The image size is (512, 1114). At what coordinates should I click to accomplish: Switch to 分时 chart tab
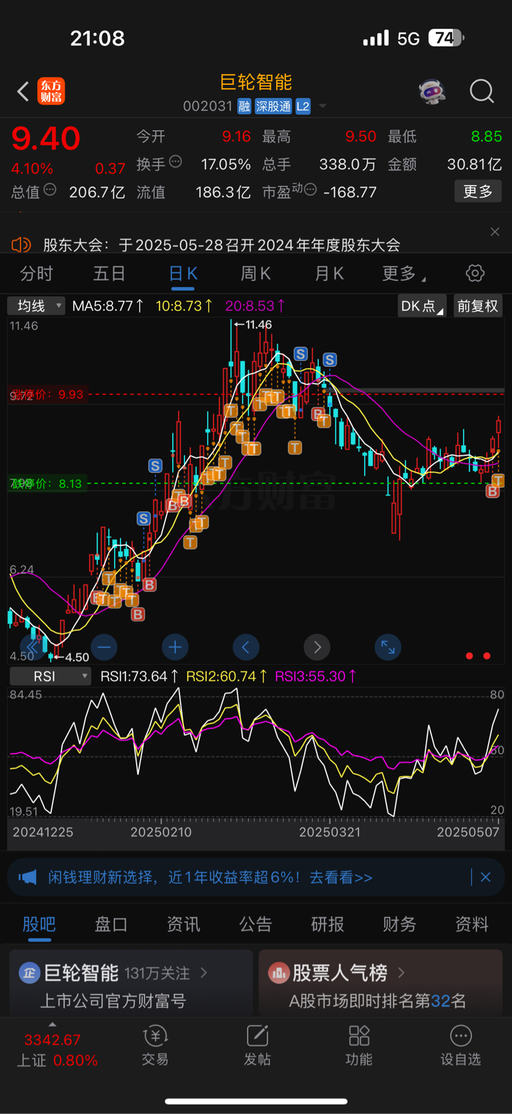[37, 273]
